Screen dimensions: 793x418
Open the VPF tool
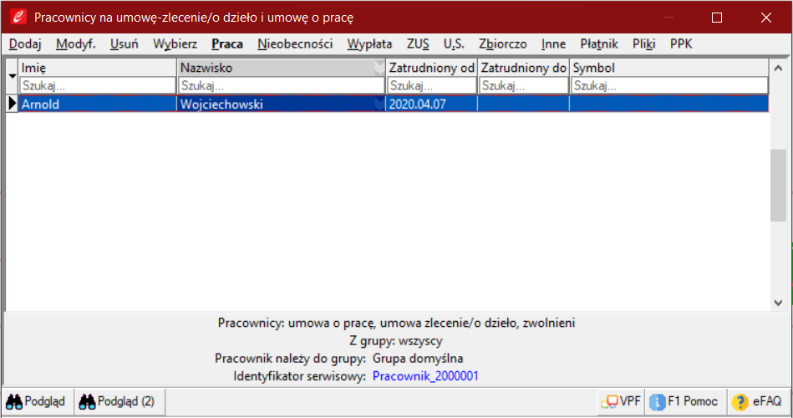click(x=621, y=401)
